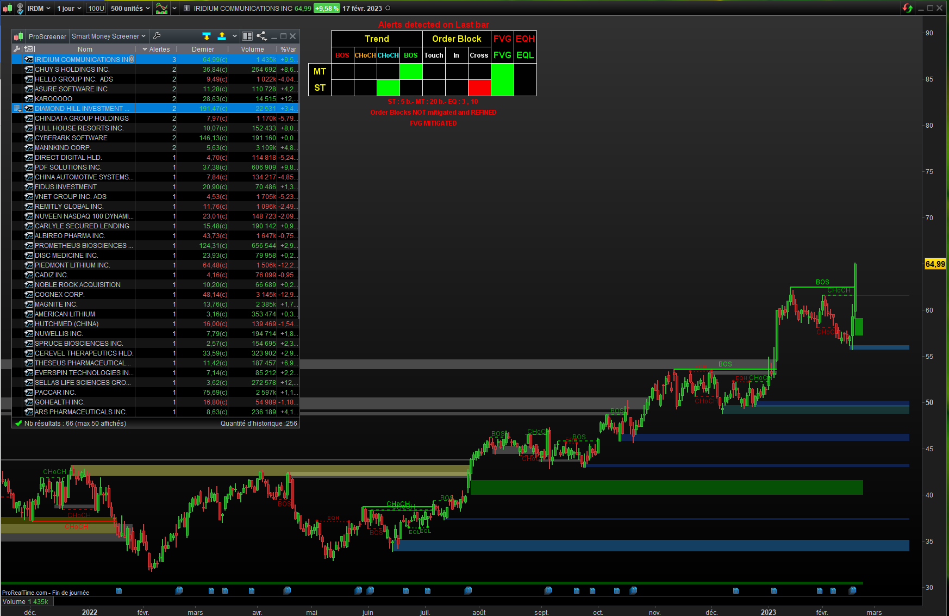
Task: Select CYBERARK SOFTWARE row
Action: click(155, 138)
